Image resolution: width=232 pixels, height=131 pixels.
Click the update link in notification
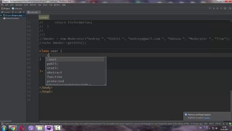(207, 118)
